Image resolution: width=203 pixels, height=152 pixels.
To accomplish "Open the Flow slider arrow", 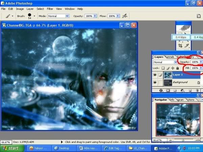I will pos(118,16).
